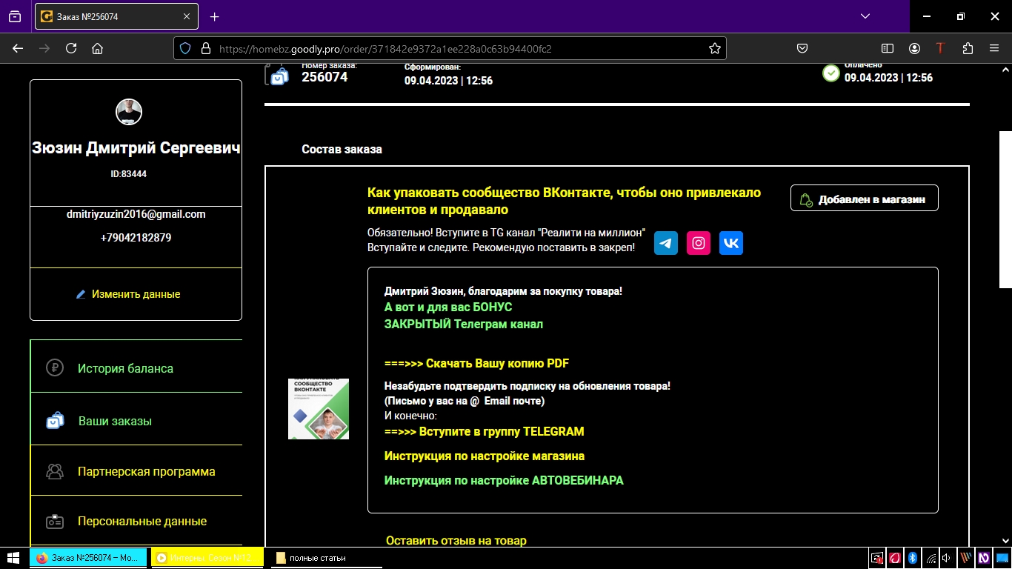
Task: Click ЗАКРЫТЫЙ Телеграм канал link
Action: point(463,325)
